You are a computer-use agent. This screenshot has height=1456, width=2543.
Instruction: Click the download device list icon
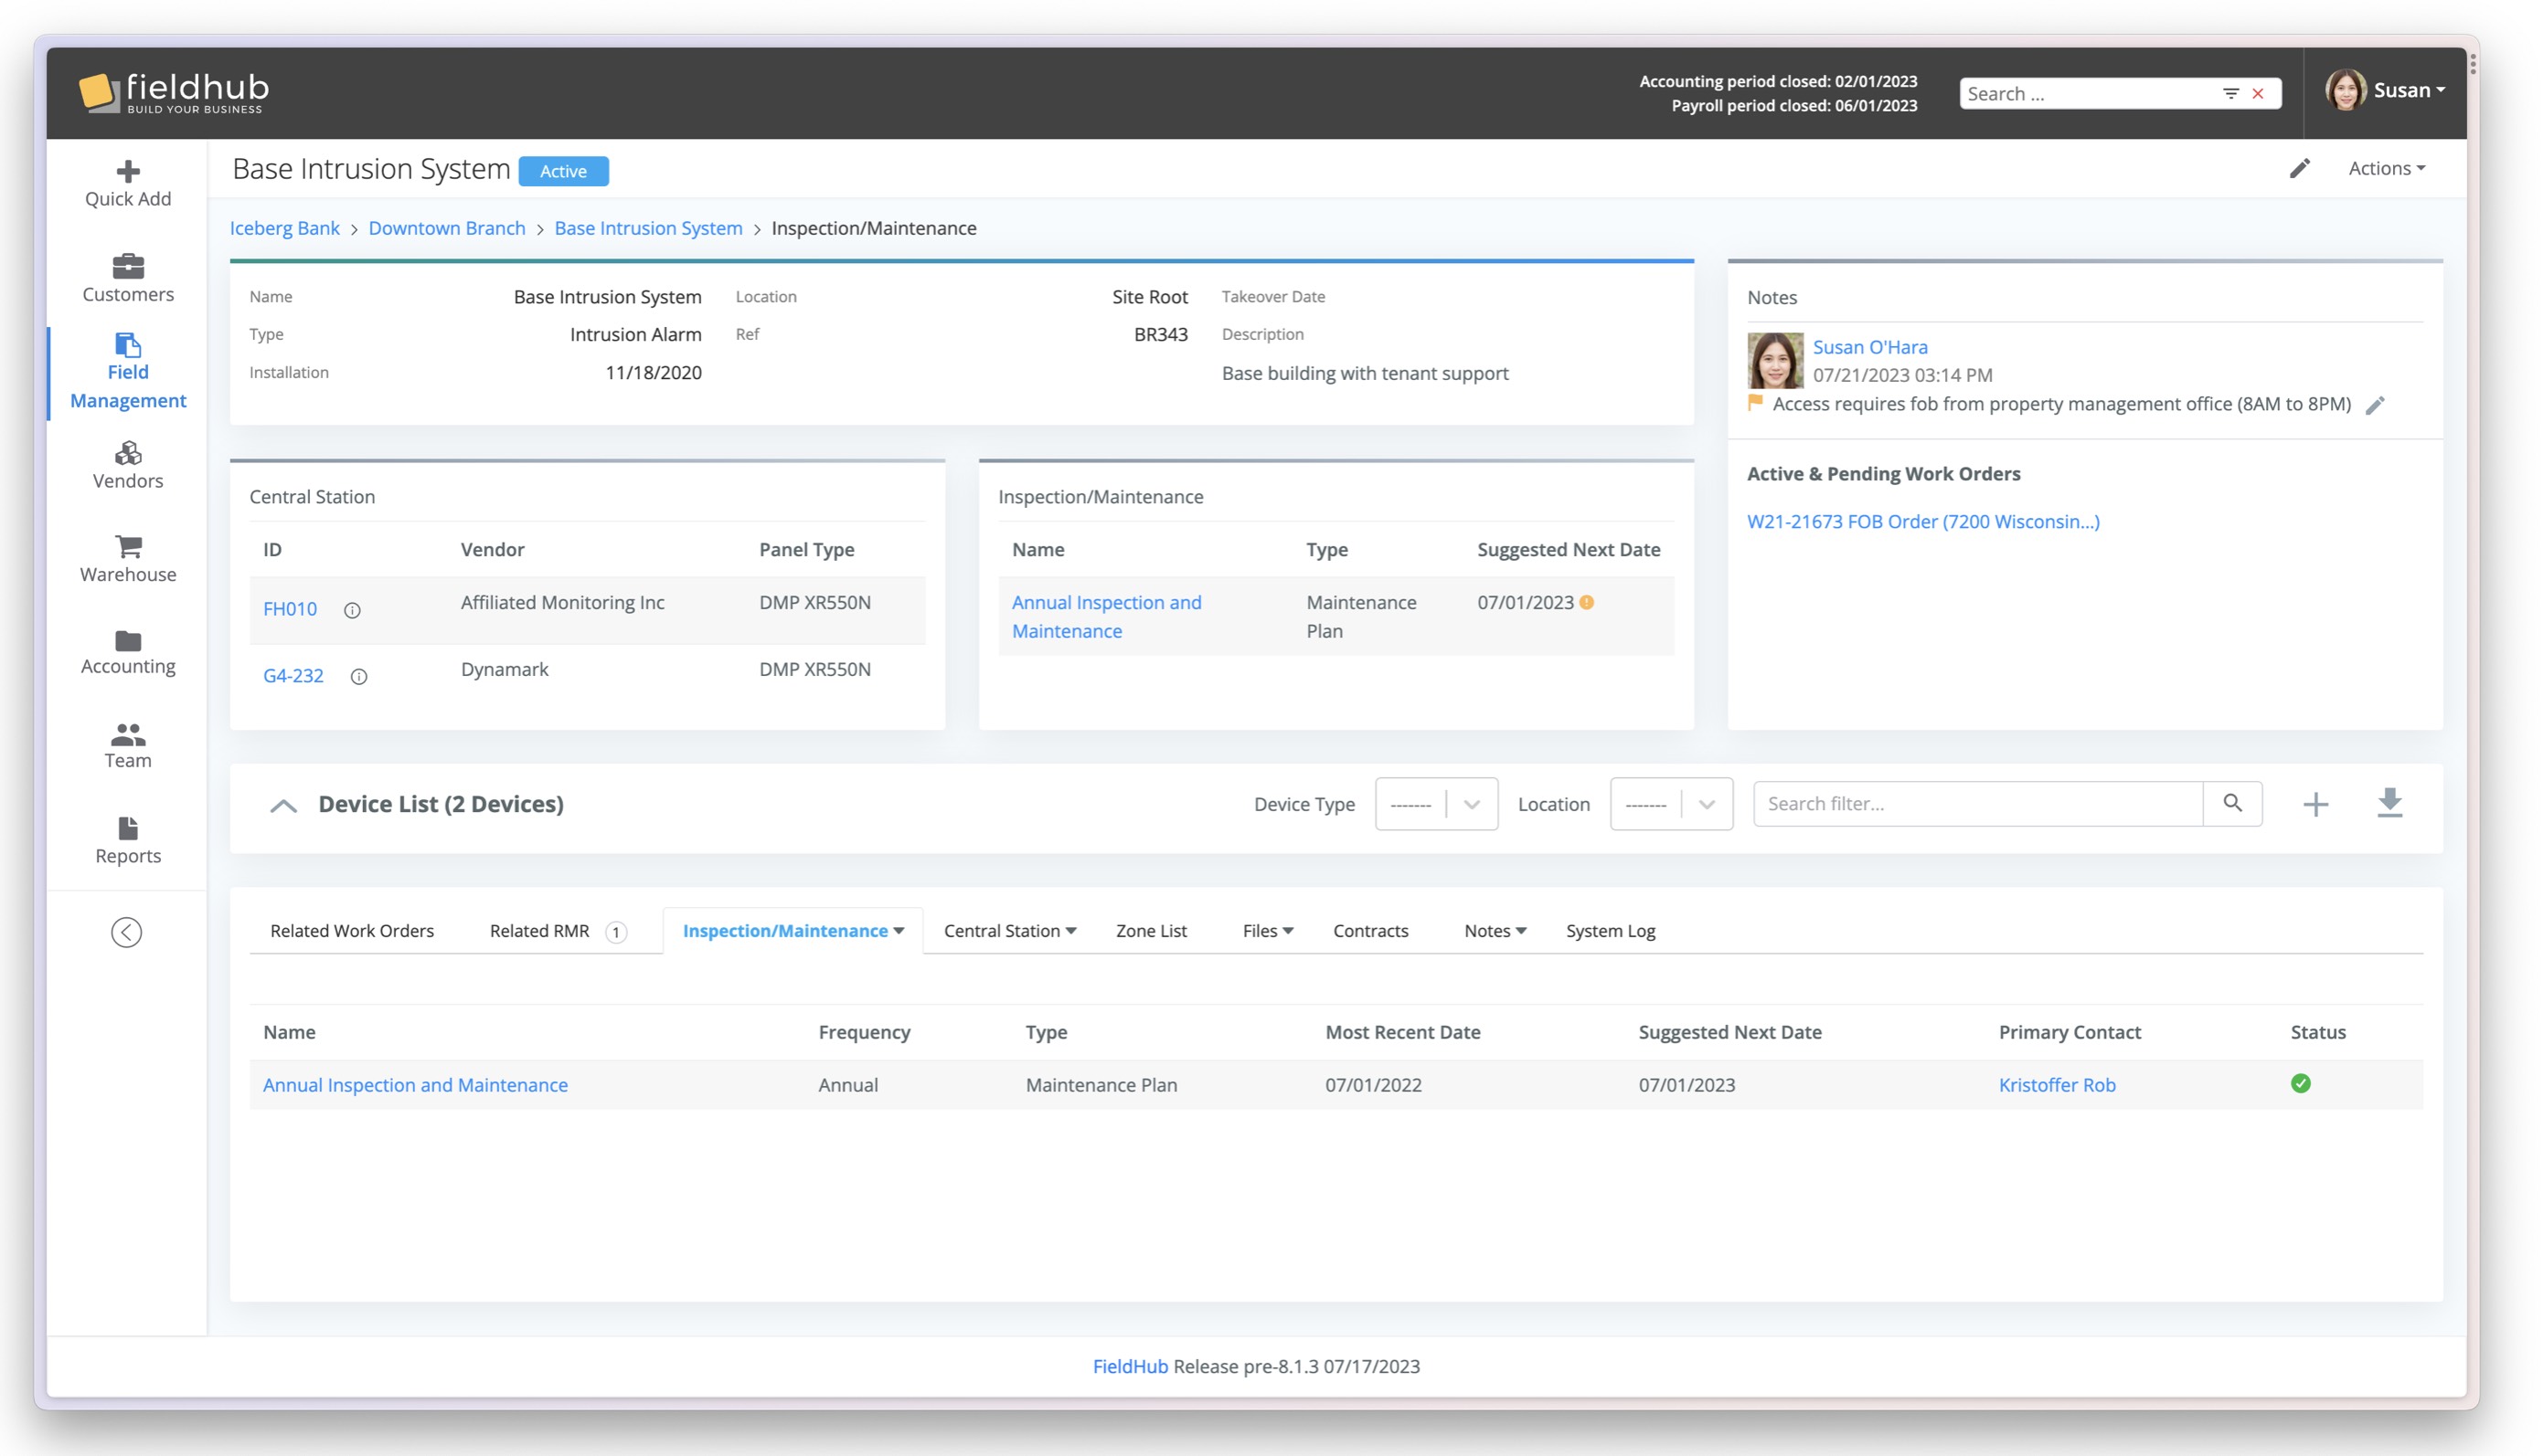[2389, 803]
